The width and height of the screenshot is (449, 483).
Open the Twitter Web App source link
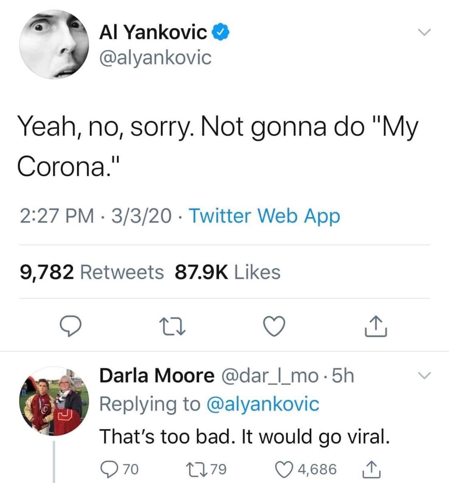[264, 216]
